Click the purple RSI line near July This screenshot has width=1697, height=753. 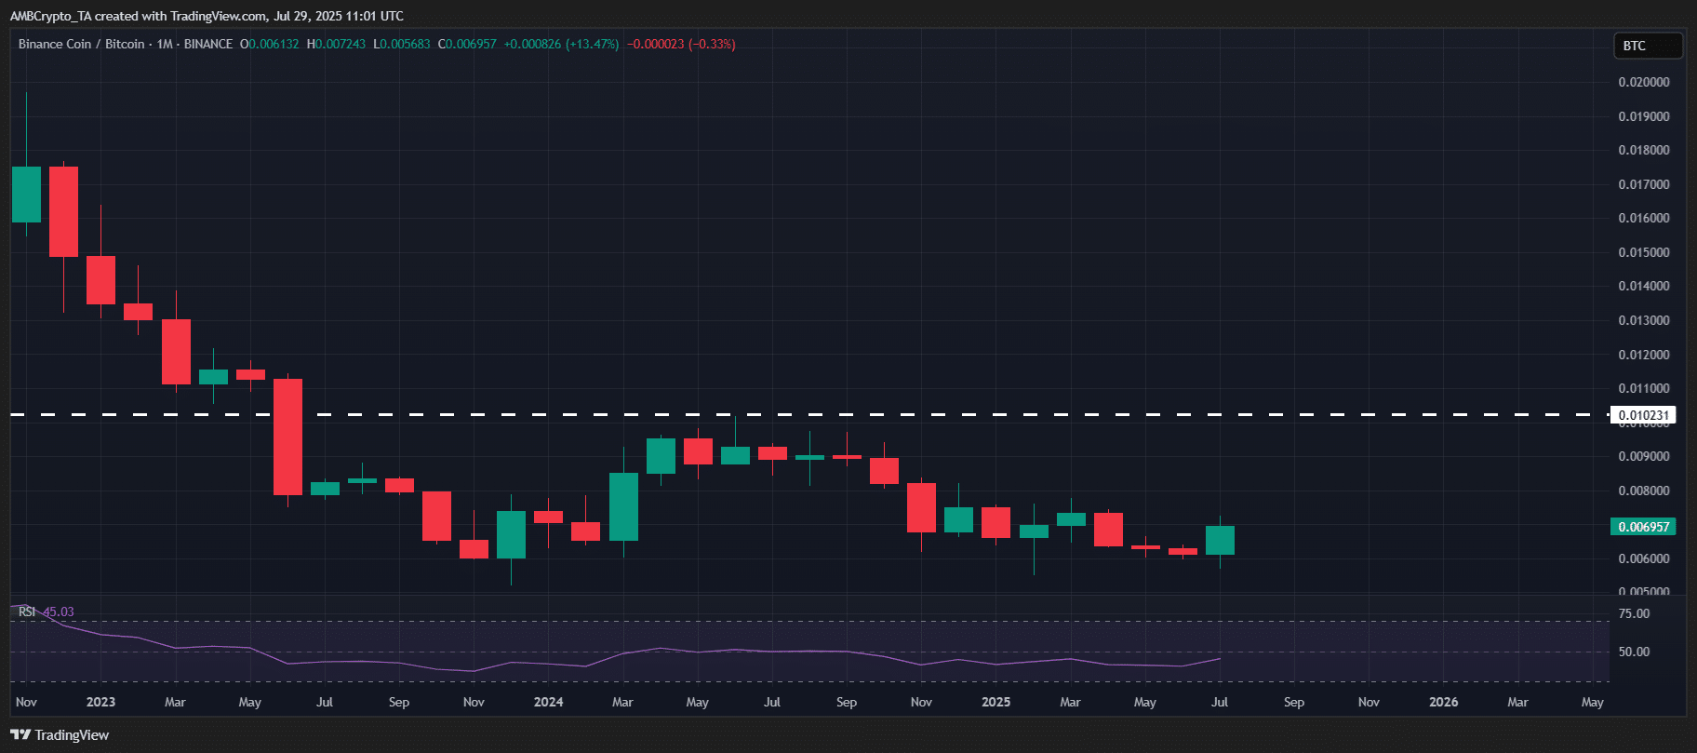pos(1209,661)
